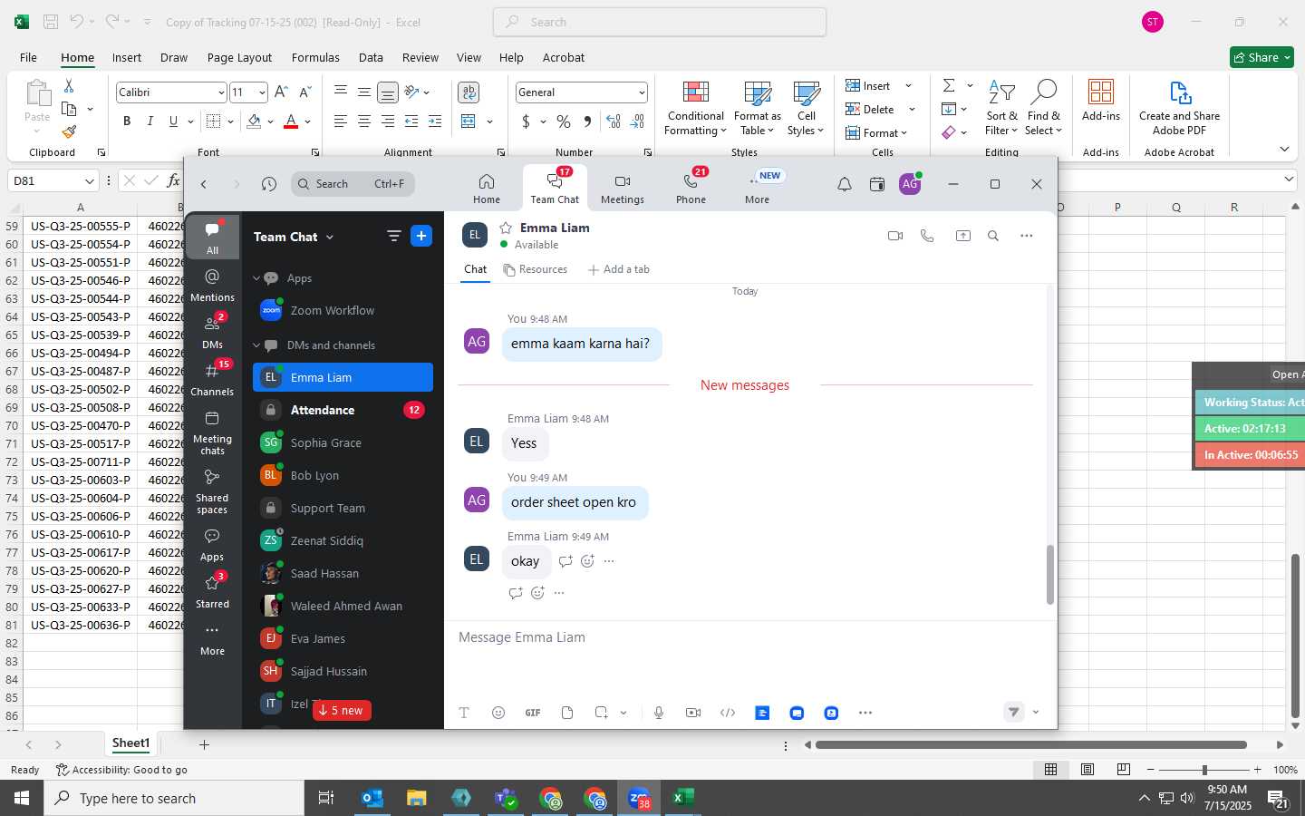Viewport: 1305px width, 816px height.
Task: Click the Excel font color button
Action: tap(291, 121)
